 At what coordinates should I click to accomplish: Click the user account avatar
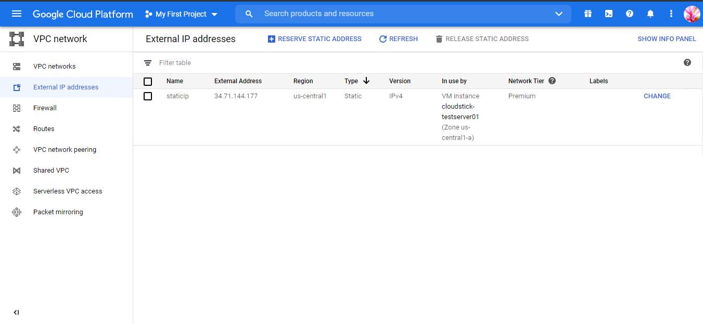(x=692, y=14)
